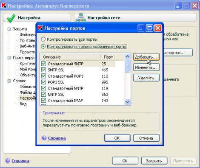The width and height of the screenshot is (200, 168).
Task: Click OK in the main settings window
Action: point(125,161)
